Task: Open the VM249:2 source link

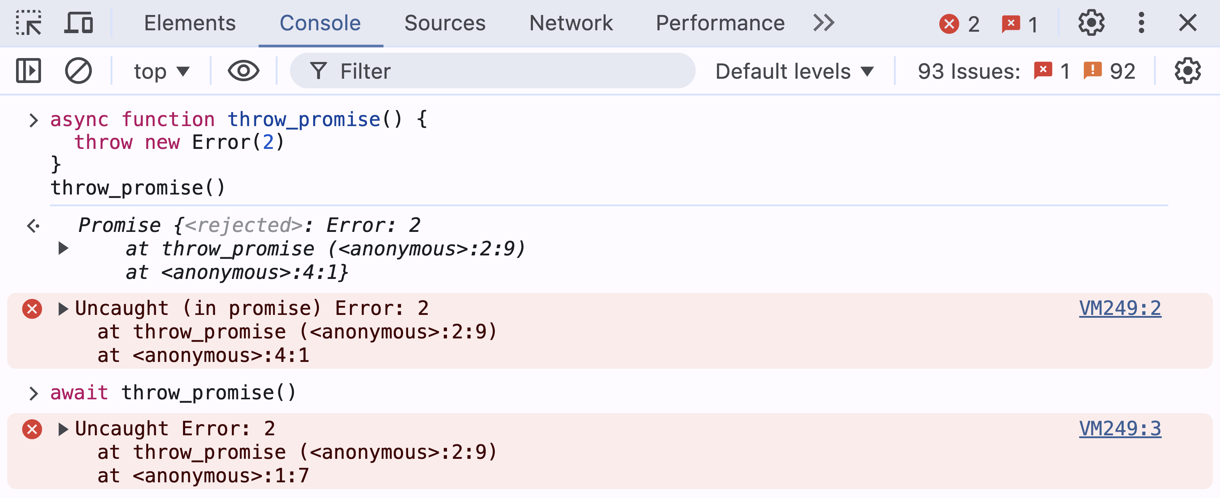Action: [1120, 308]
